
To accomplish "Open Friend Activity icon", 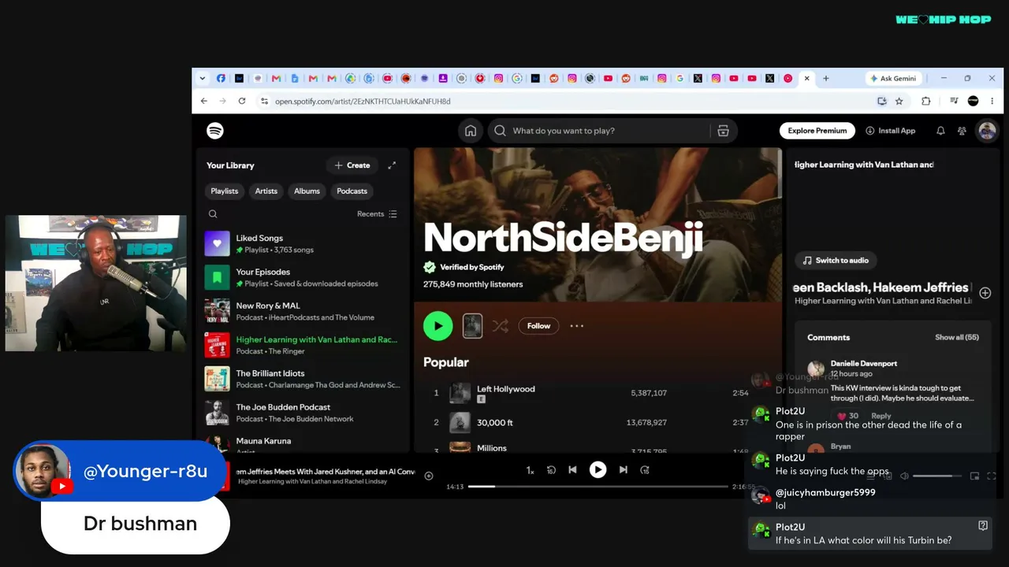I will (x=962, y=131).
